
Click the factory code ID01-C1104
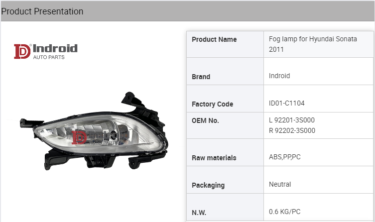point(287,104)
